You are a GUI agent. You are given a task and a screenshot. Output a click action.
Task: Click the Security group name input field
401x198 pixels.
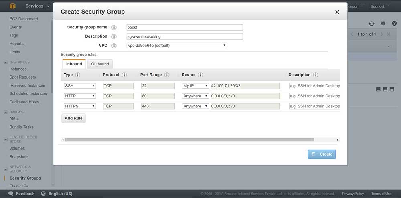pos(184,27)
